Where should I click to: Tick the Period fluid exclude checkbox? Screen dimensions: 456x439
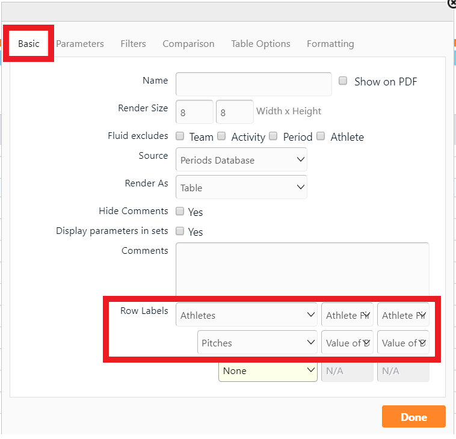273,137
